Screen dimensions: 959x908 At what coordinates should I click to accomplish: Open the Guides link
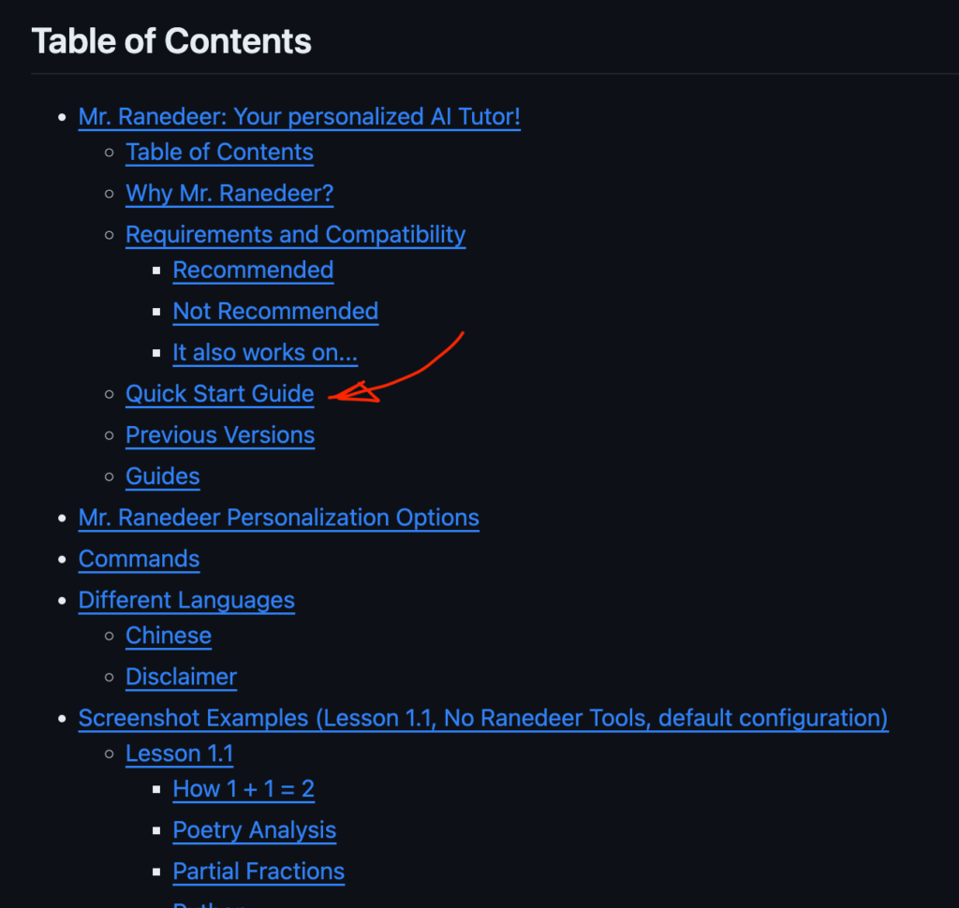163,476
